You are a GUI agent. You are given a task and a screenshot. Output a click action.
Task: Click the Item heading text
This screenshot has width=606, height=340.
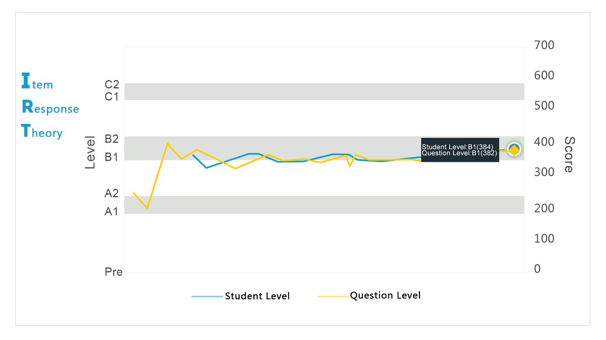[37, 82]
